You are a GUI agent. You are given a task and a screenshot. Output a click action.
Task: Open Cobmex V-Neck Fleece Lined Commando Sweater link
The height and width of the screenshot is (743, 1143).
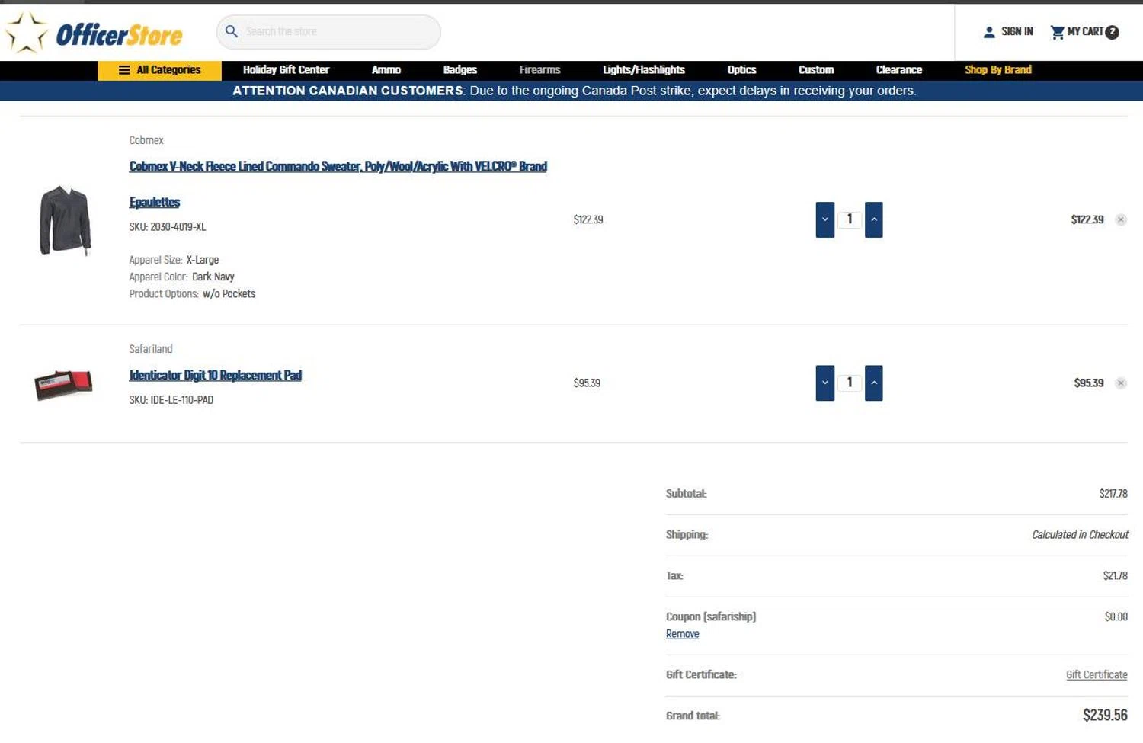338,166
